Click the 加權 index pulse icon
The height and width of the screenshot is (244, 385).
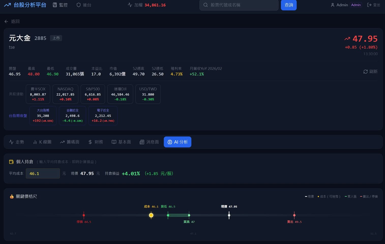130,5
